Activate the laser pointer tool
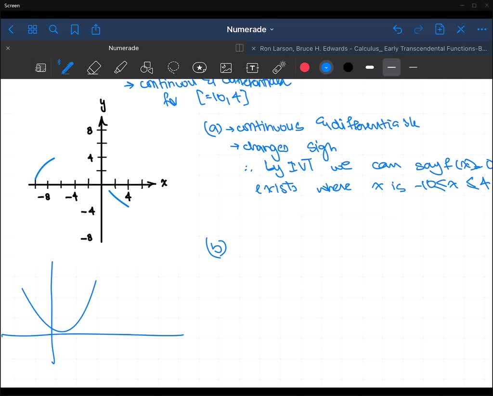 (279, 67)
